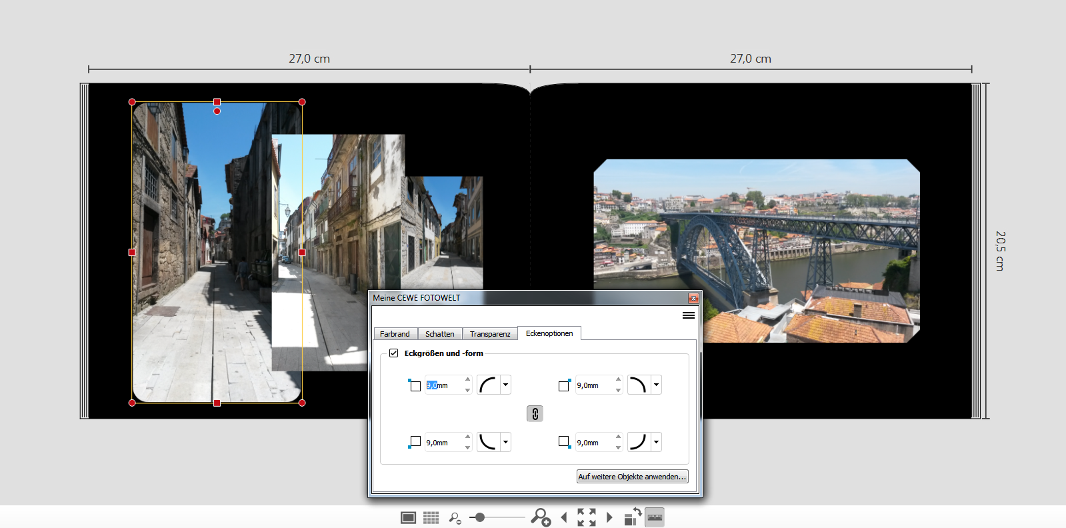Go to previous page arrow
The image size is (1066, 528).
tap(564, 517)
